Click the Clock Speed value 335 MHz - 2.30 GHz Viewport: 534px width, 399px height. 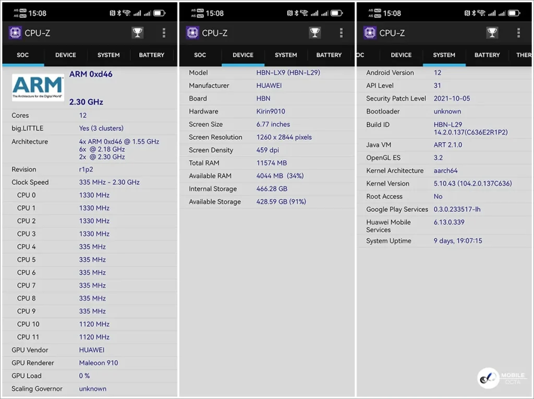(x=110, y=183)
